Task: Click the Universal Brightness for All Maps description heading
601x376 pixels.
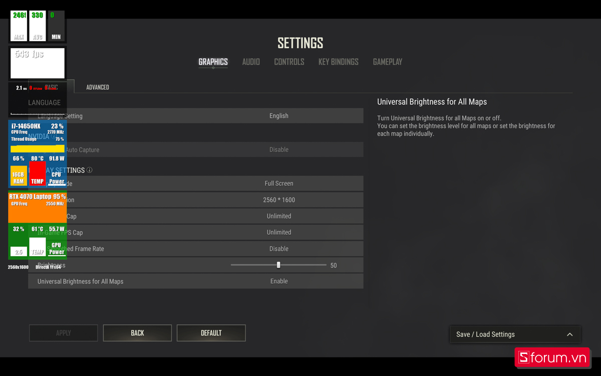Action: 432,102
